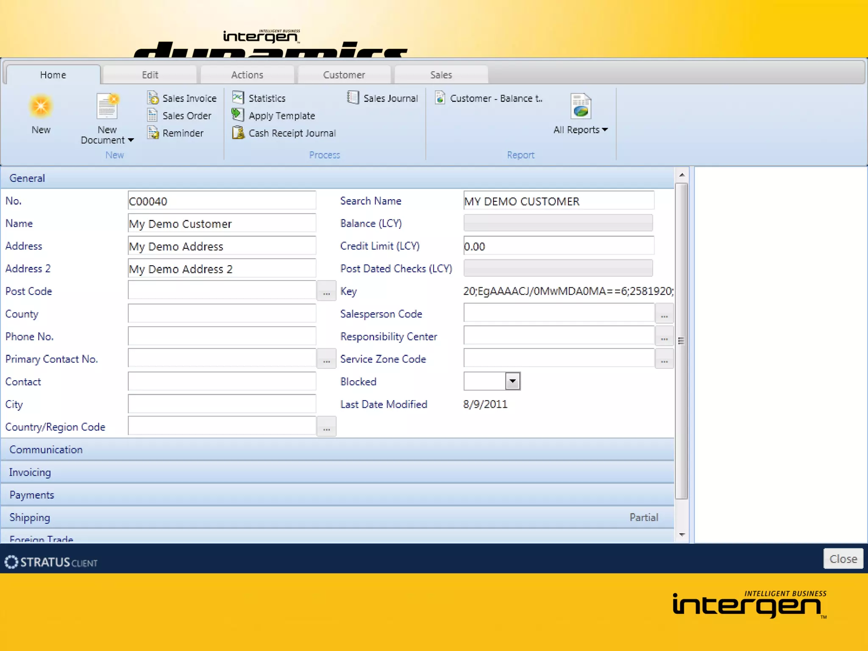Click the No. field with C00040
The width and height of the screenshot is (868, 651).
(222, 200)
